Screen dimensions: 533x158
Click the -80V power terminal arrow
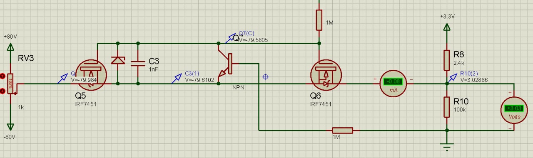click(x=10, y=126)
